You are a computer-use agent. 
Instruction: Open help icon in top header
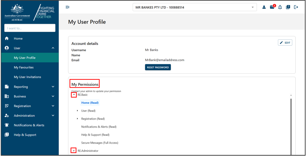coord(288,7)
